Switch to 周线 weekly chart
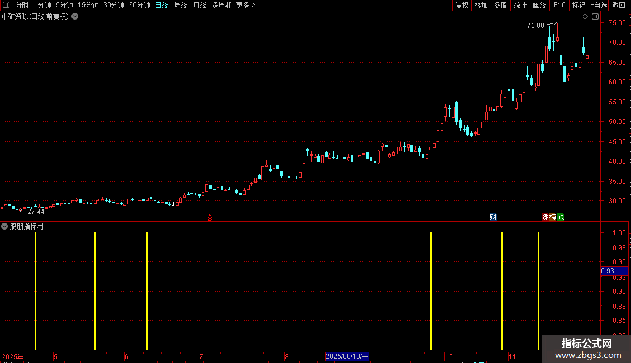Viewport: 631px width, 363px height. click(181, 5)
